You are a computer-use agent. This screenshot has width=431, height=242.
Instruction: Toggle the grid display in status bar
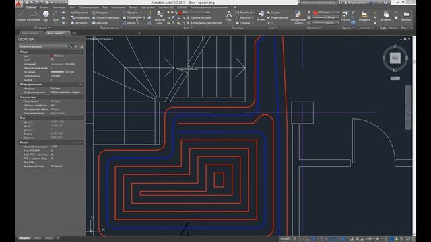click(295, 239)
